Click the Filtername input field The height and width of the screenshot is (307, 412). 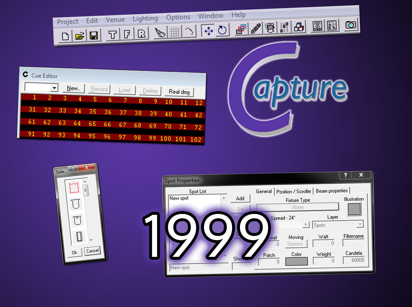(353, 243)
